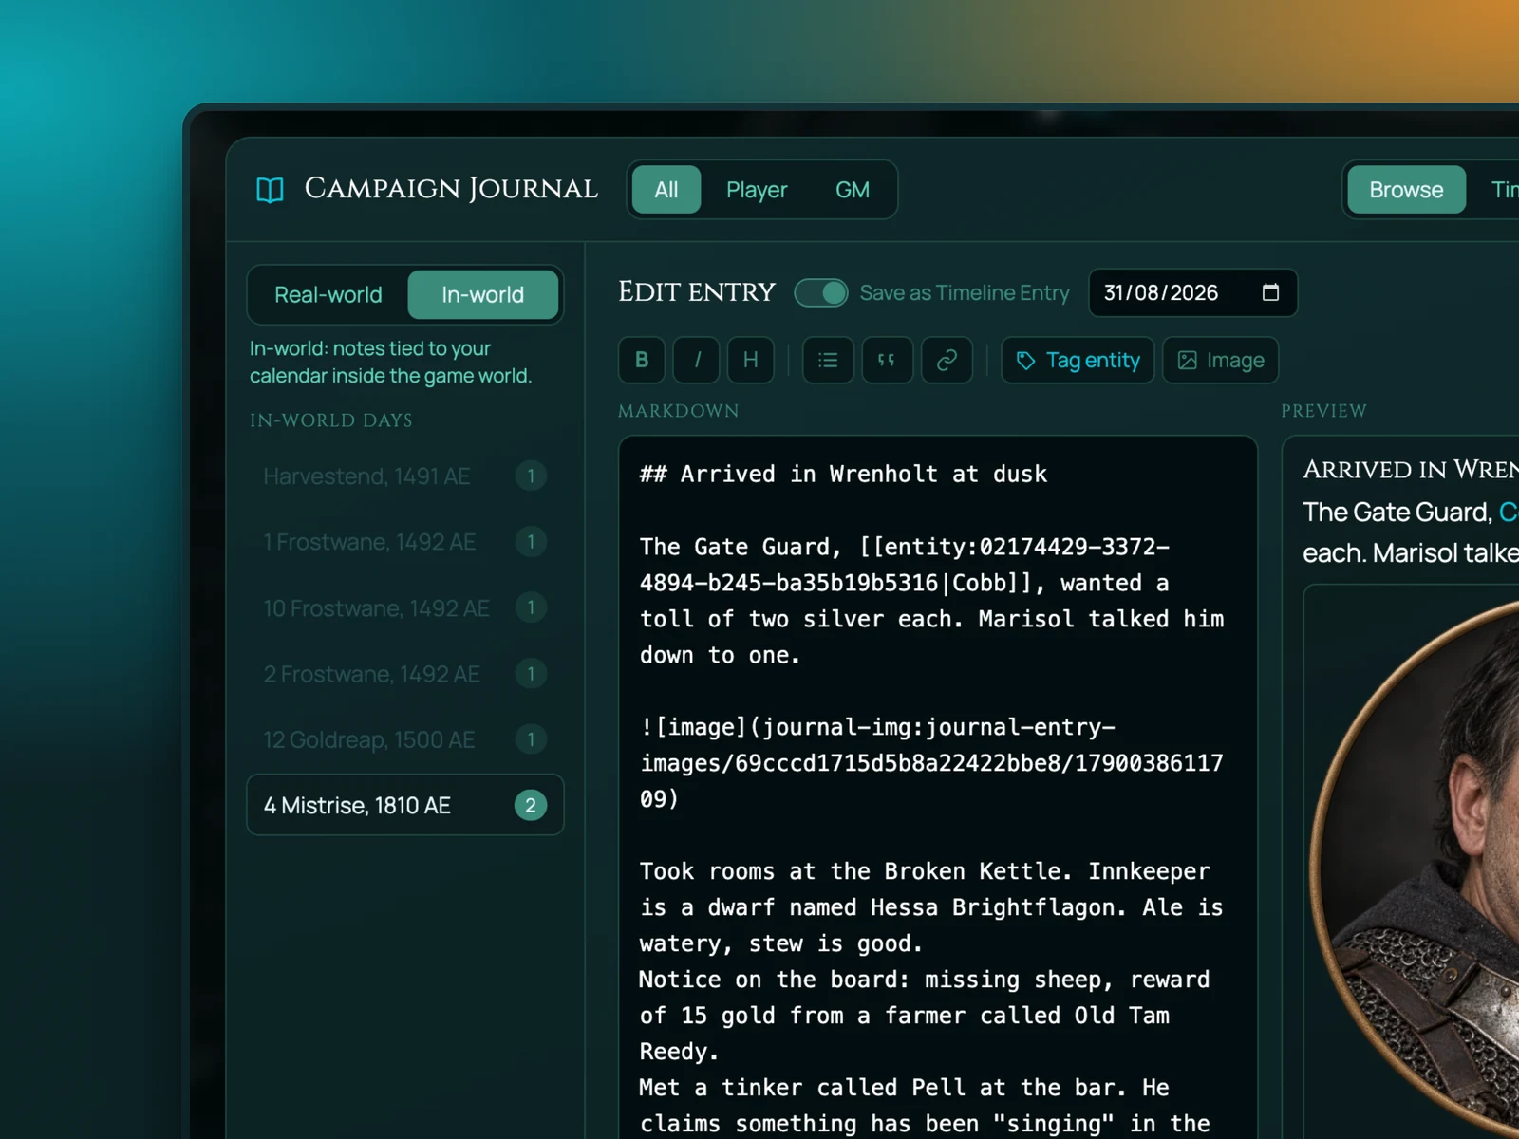Click the IN-WORLD DAYS label
The width and height of the screenshot is (1519, 1139).
[x=330, y=420]
